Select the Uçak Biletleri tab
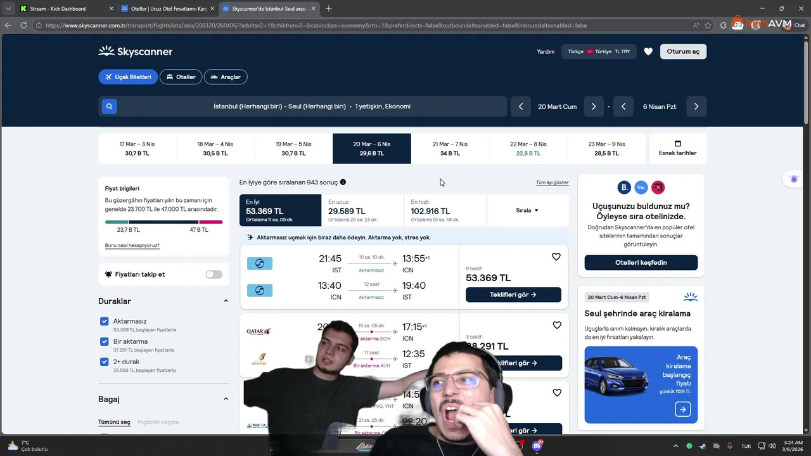The width and height of the screenshot is (811, 456). click(128, 77)
